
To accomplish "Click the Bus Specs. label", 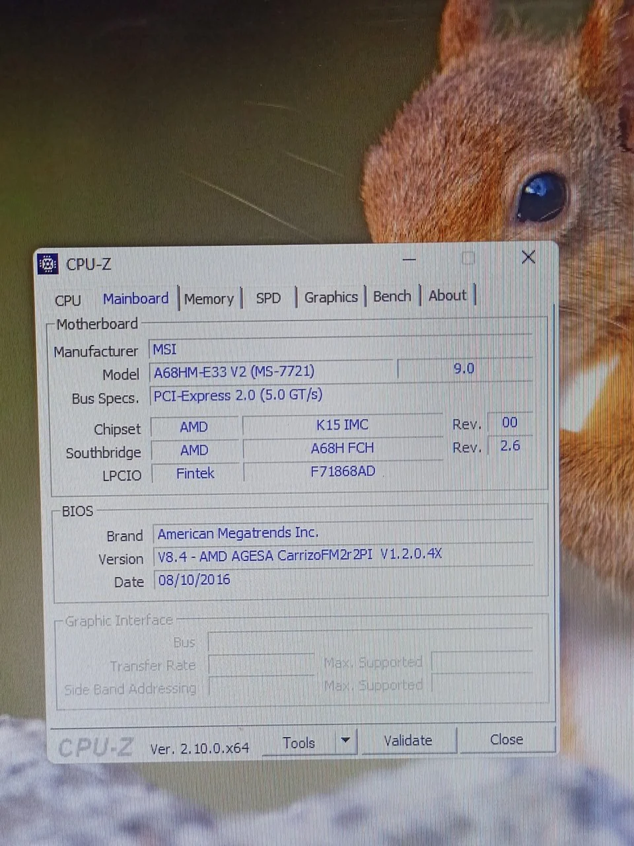I will coord(106,399).
